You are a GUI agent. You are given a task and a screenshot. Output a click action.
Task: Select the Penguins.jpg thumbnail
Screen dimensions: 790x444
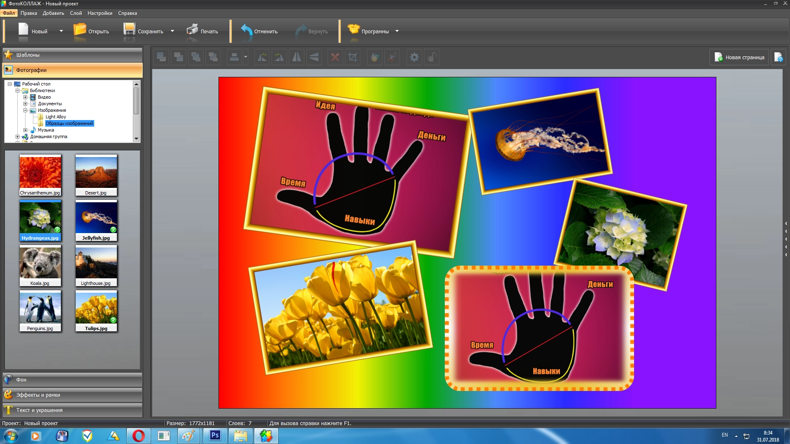[x=40, y=311]
